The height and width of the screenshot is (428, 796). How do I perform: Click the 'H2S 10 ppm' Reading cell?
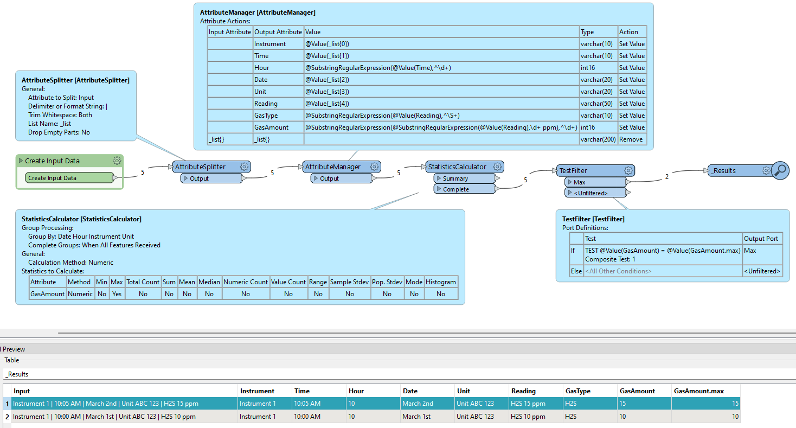tap(536, 417)
